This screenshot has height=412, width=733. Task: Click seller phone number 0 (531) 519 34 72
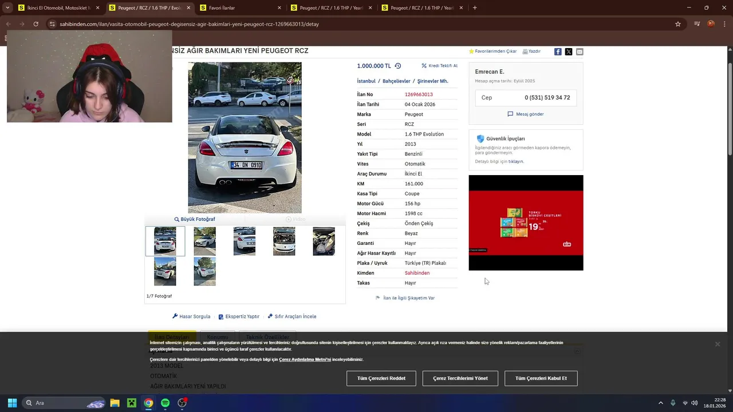[547, 98]
